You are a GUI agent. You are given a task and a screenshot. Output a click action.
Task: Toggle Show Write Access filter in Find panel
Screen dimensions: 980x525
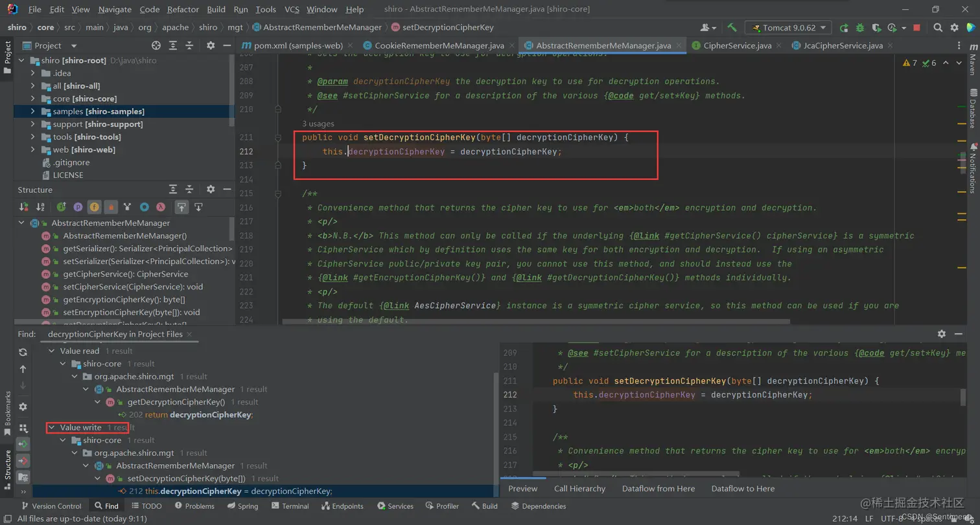point(23,460)
